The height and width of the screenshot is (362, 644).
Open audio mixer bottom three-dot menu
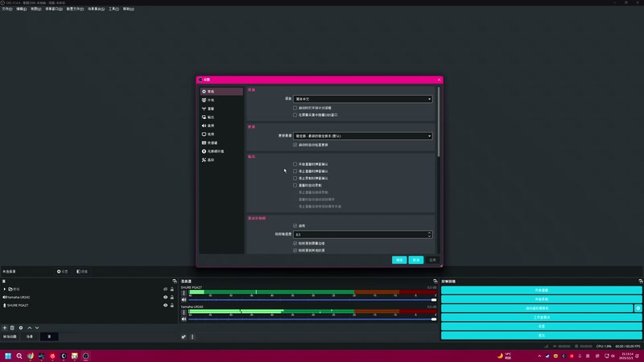click(x=192, y=337)
